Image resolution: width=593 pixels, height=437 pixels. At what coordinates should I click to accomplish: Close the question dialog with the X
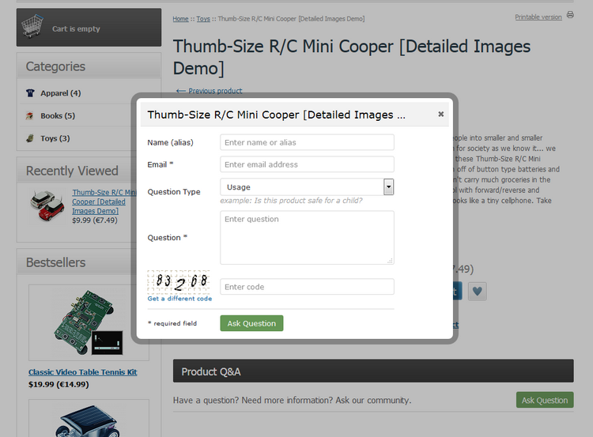[440, 114]
